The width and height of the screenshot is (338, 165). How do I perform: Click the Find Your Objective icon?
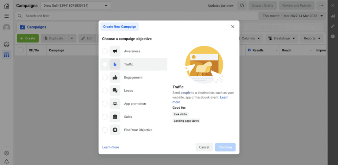coord(115,130)
